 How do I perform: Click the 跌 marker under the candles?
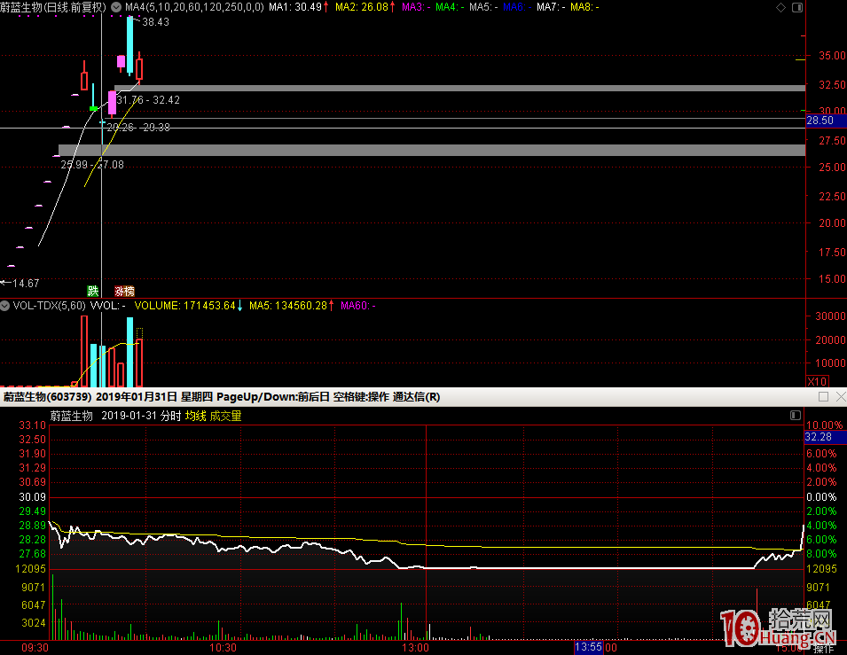[92, 291]
